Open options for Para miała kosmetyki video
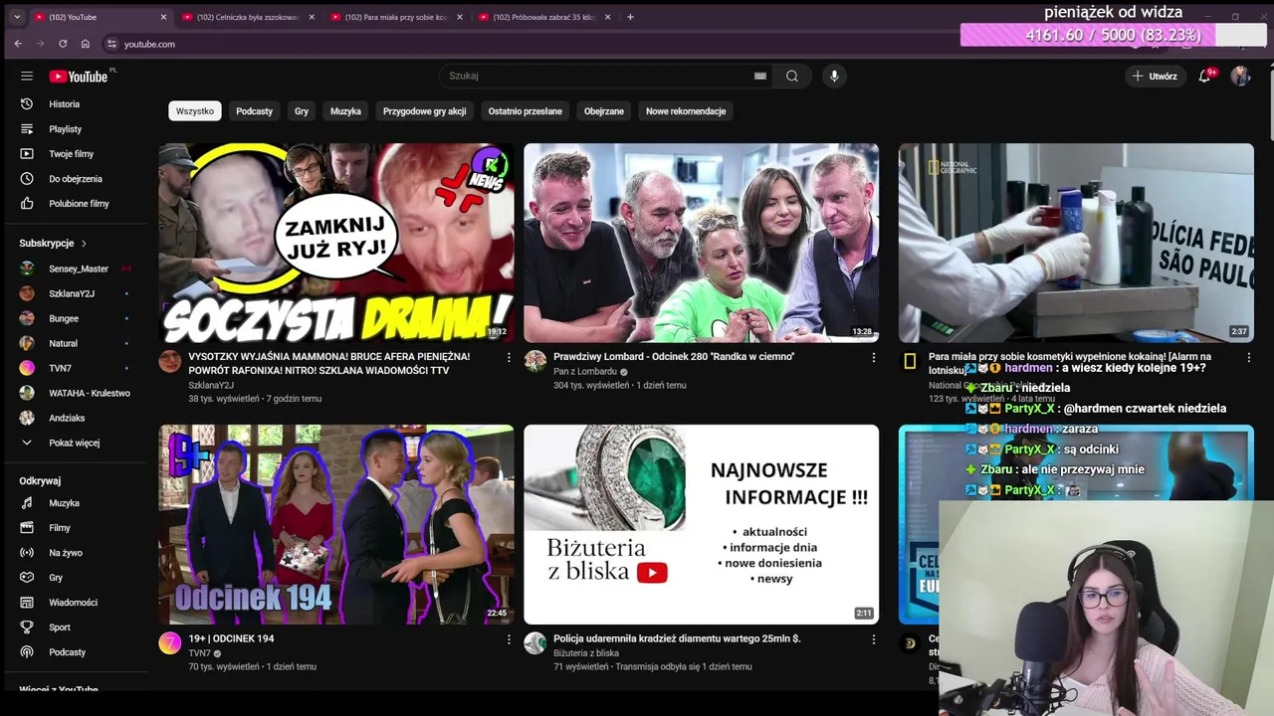This screenshot has height=716, width=1274. click(x=1249, y=357)
